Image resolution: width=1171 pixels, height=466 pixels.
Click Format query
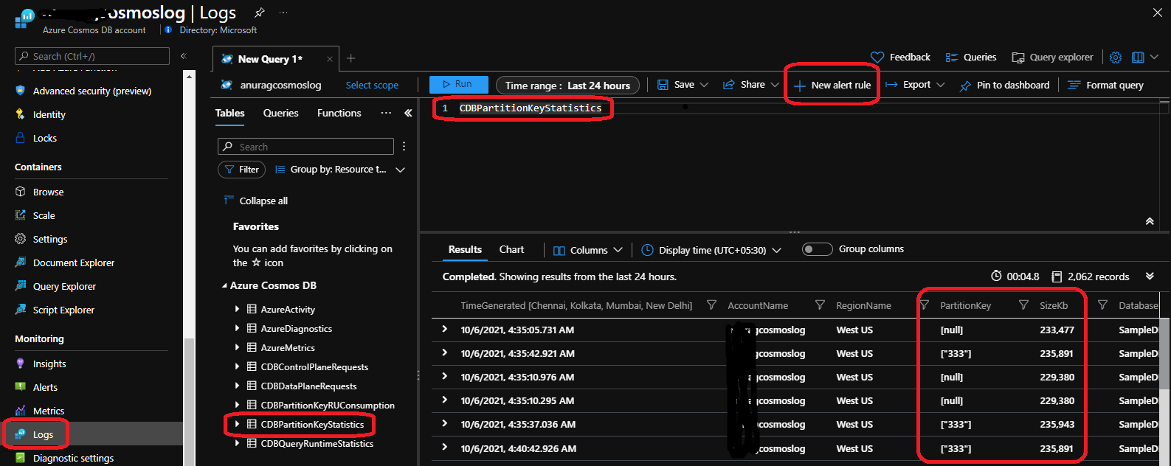[1105, 85]
